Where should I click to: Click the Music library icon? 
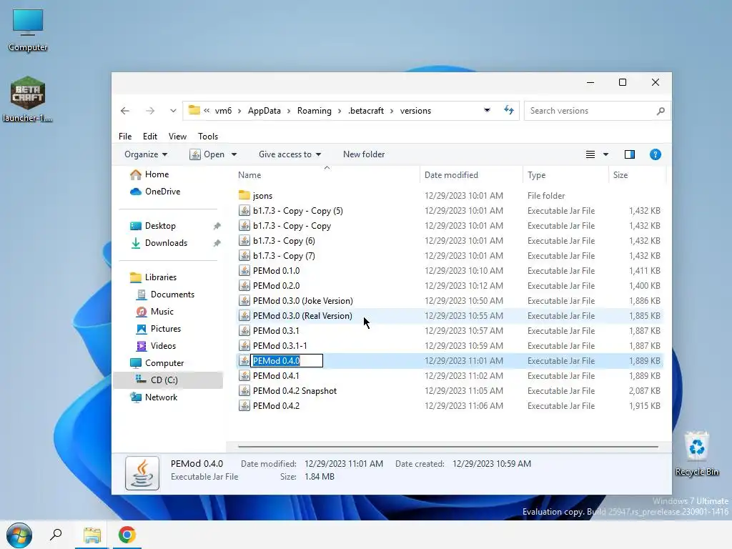pos(141,312)
